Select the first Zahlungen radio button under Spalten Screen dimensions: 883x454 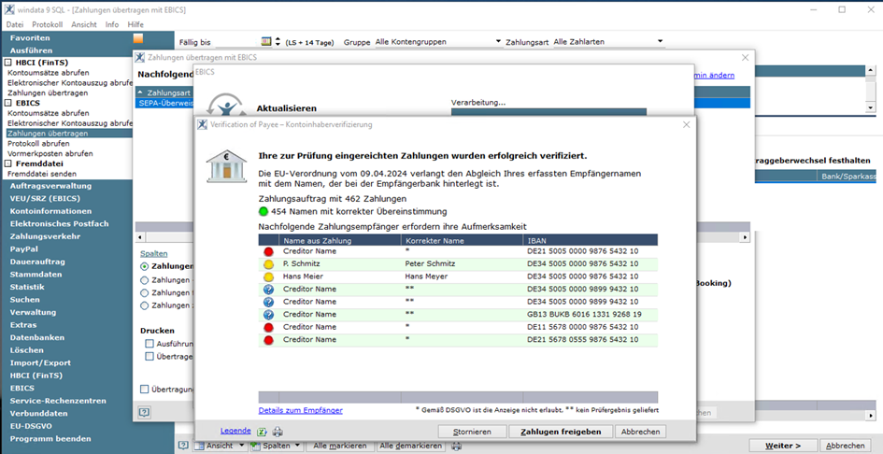pyautogui.click(x=144, y=266)
